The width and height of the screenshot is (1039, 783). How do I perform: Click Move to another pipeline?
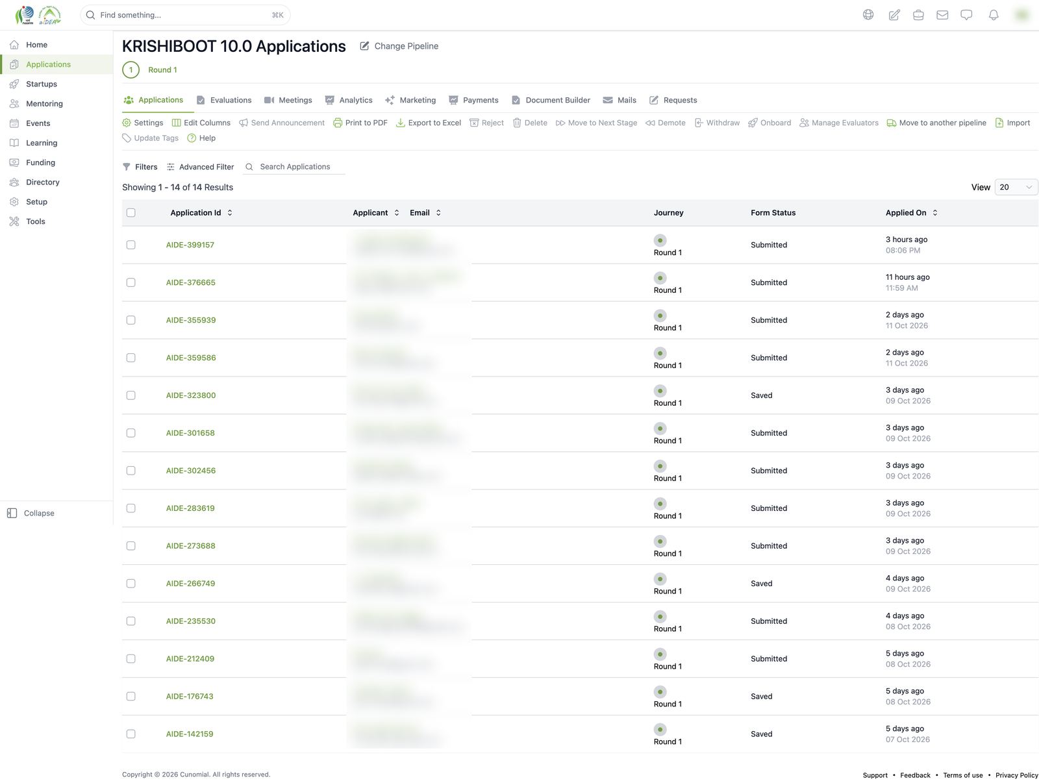point(936,123)
